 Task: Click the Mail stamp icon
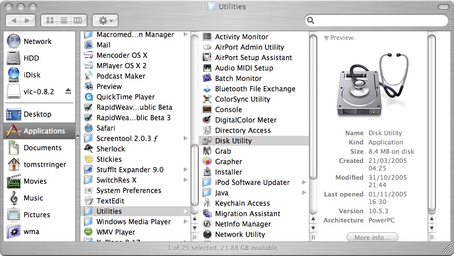tap(88, 45)
